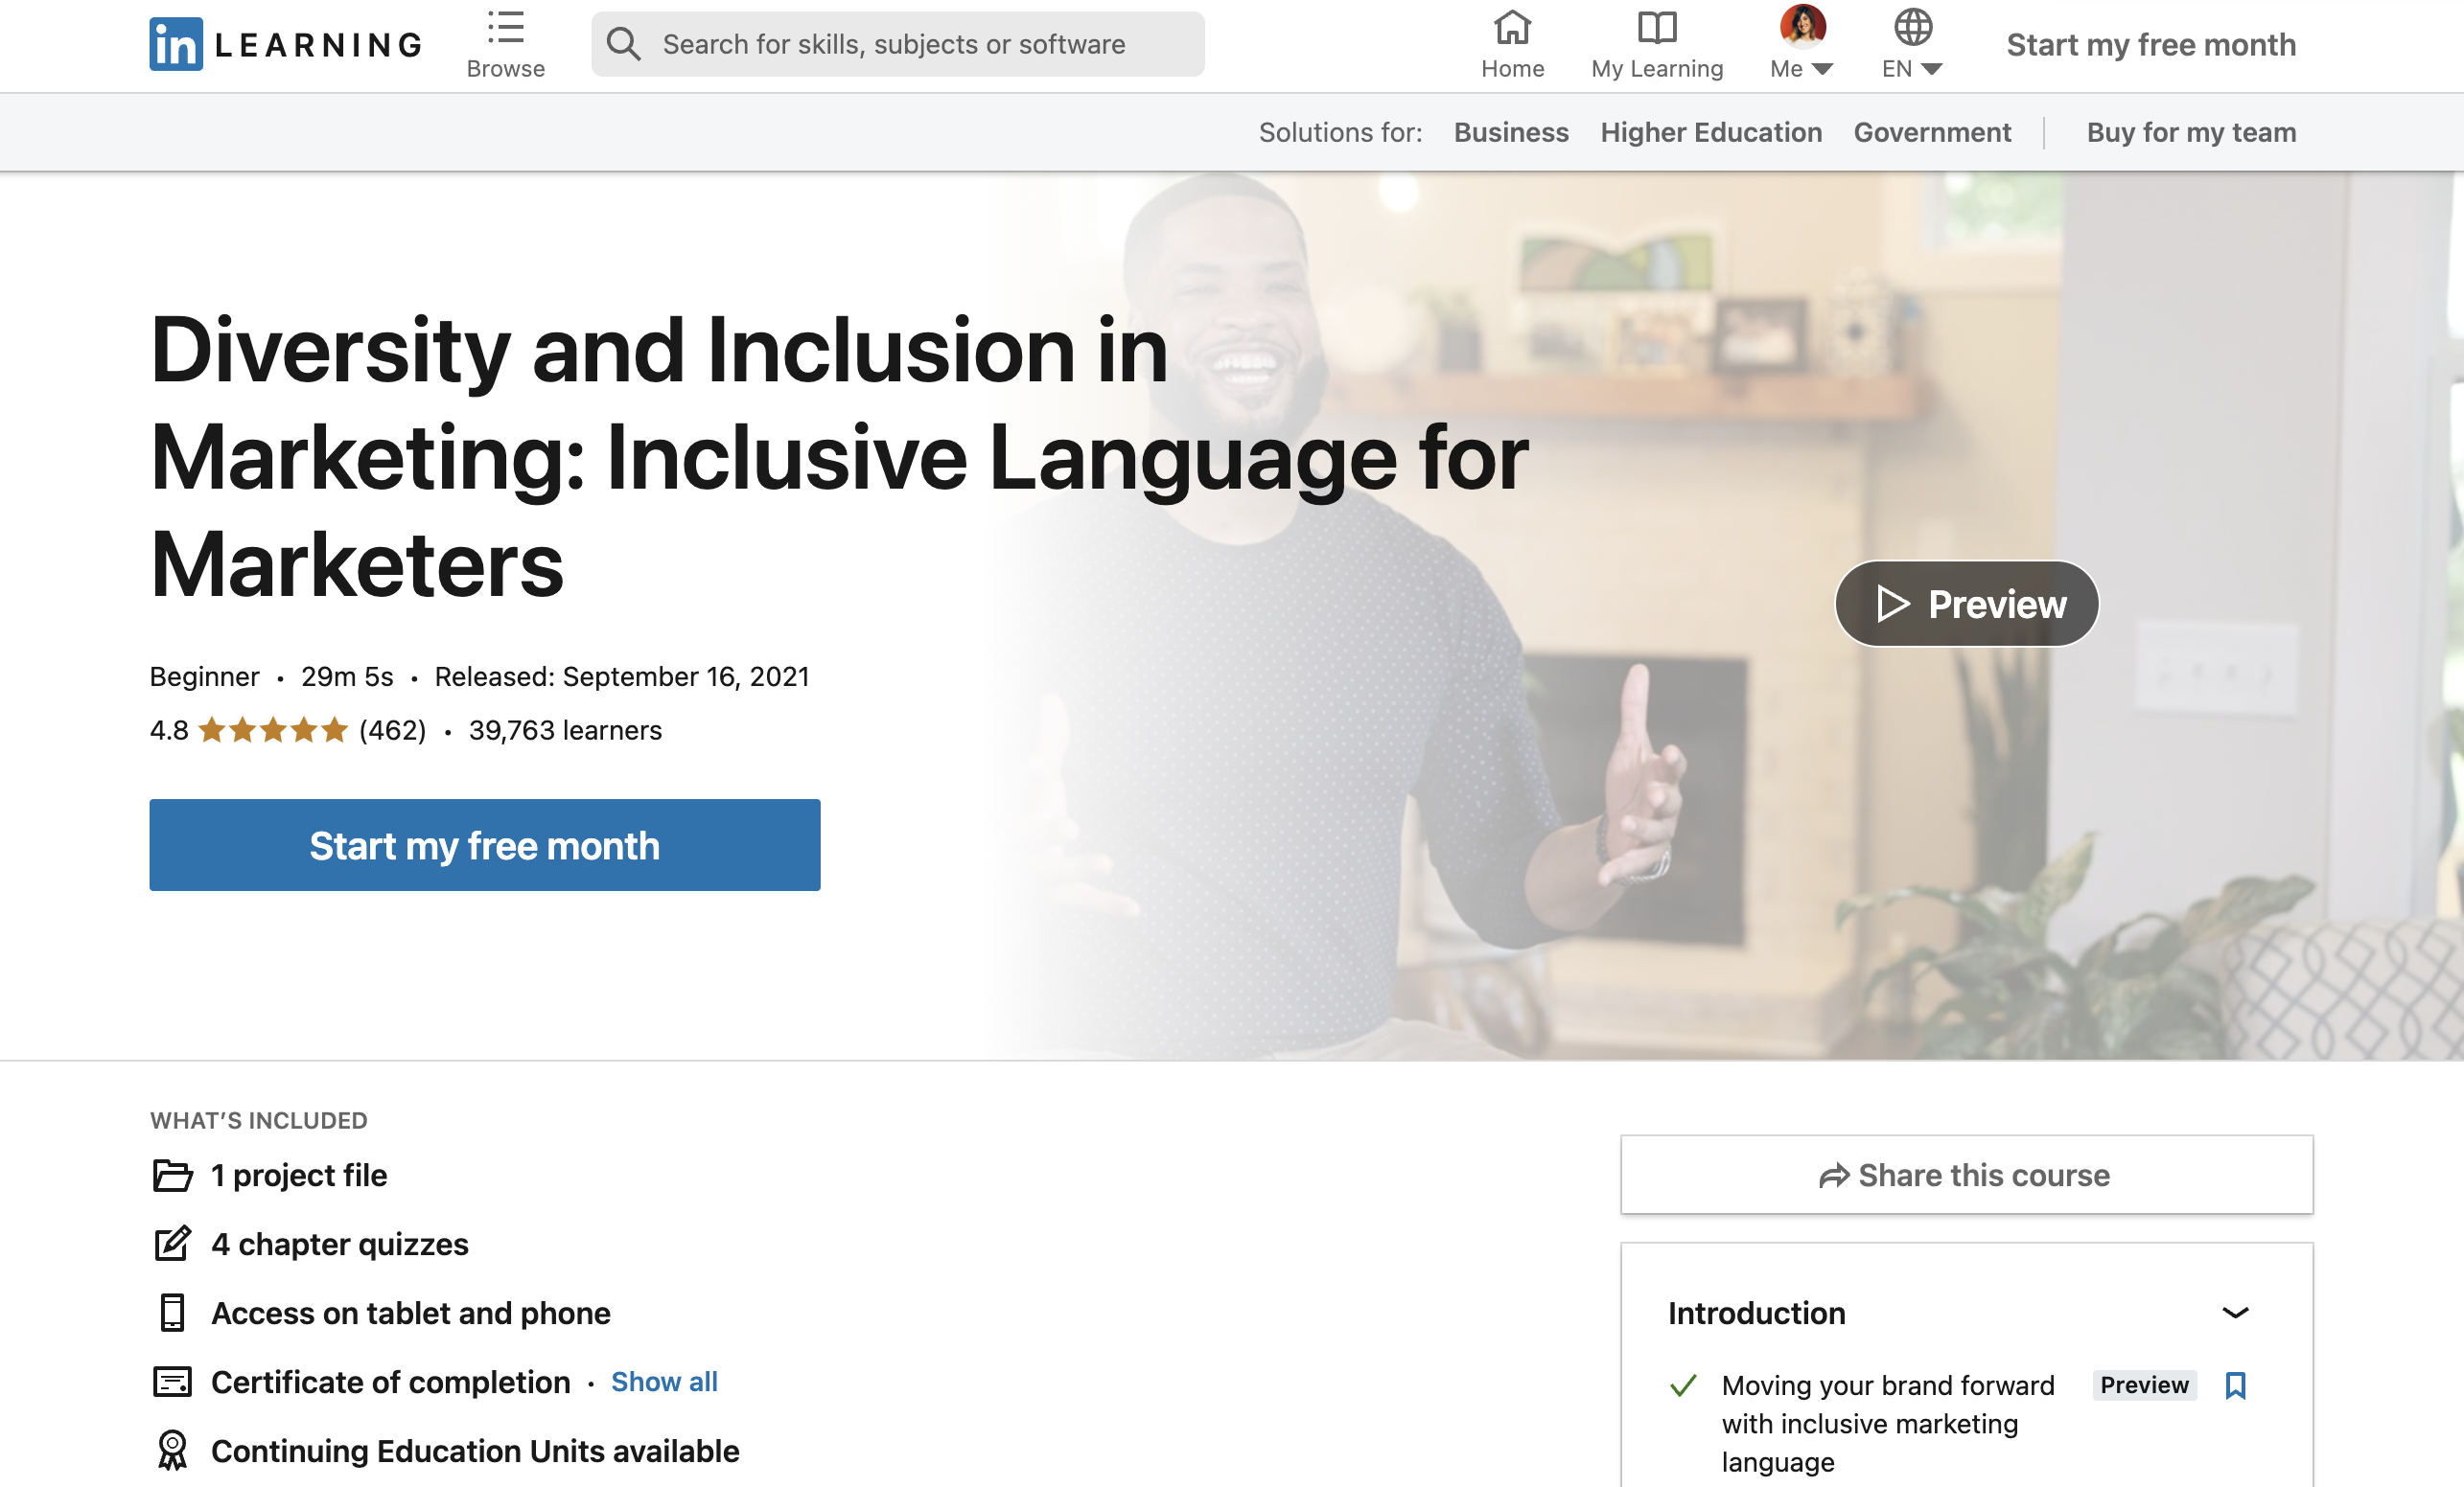
Task: Bookmark the lesson Moving your brand forward
Action: [x=2234, y=1386]
